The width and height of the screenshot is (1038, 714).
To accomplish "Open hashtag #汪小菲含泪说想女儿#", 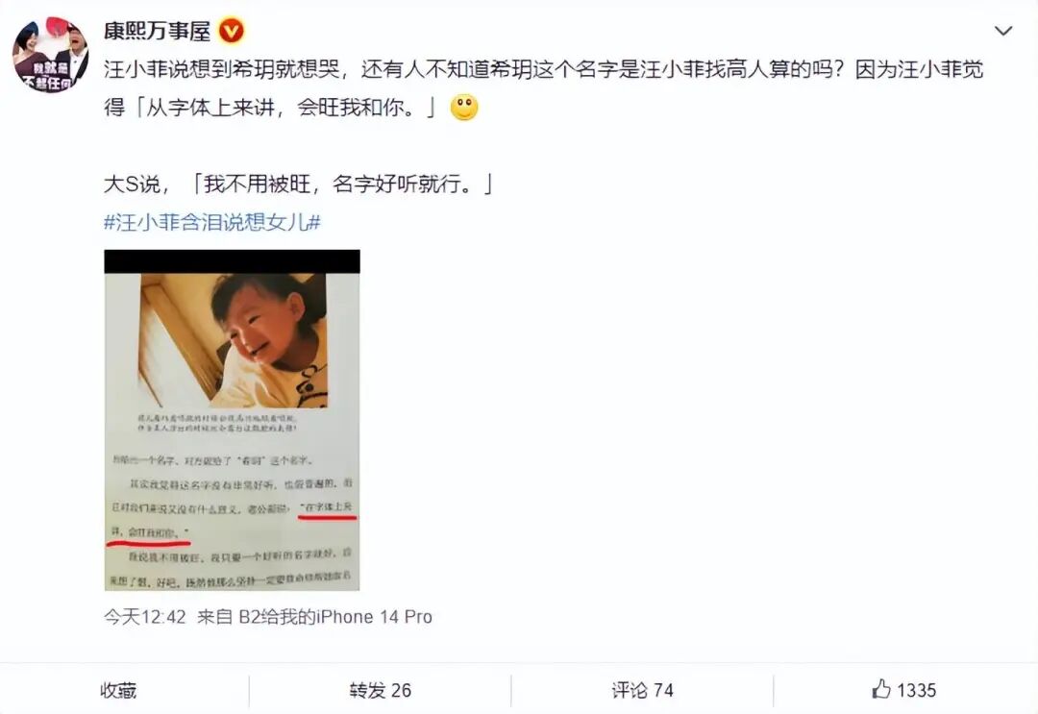I will point(211,222).
